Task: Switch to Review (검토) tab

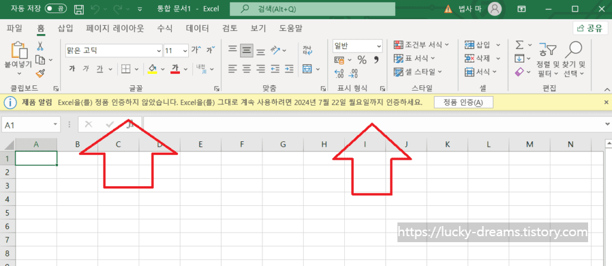Action: [230, 28]
